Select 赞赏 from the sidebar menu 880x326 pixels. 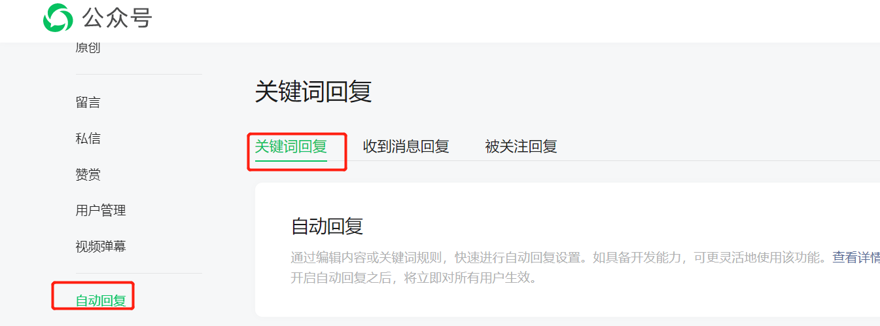click(x=88, y=174)
